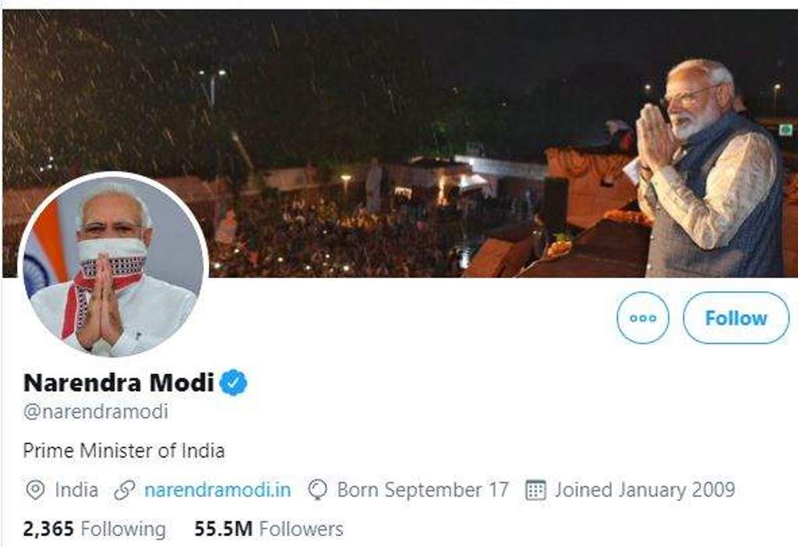Click the Born September 17 text
Image resolution: width=798 pixels, height=547 pixels.
[x=423, y=490]
